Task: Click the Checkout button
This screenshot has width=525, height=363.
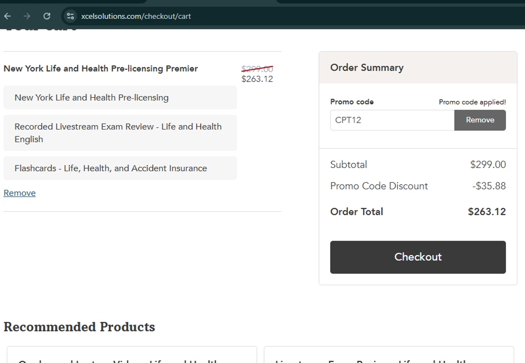Action: point(418,257)
